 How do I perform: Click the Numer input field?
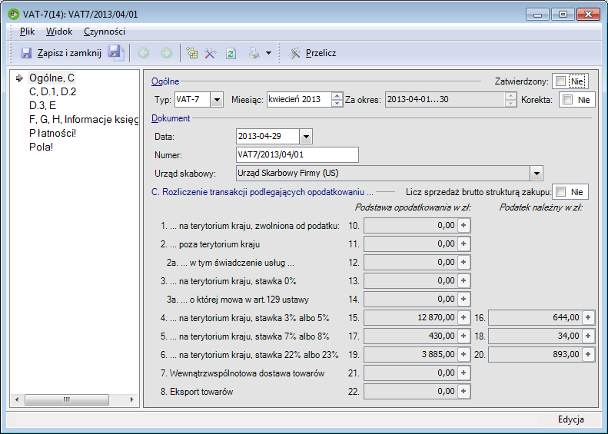(297, 154)
